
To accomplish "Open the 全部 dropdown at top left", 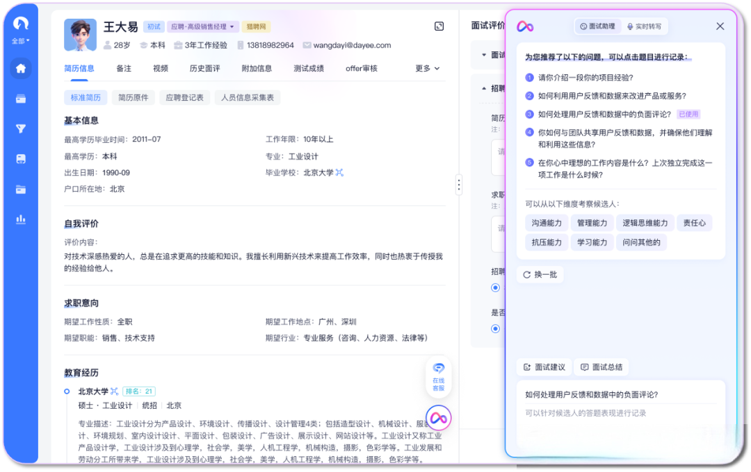I will tap(19, 40).
